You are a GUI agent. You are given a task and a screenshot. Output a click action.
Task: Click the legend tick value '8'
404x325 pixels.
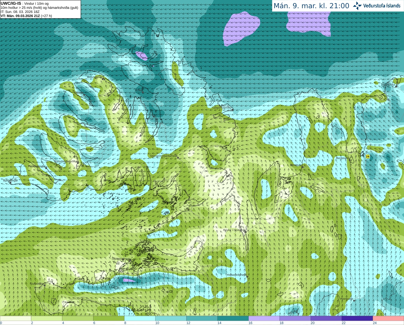tap(125, 323)
